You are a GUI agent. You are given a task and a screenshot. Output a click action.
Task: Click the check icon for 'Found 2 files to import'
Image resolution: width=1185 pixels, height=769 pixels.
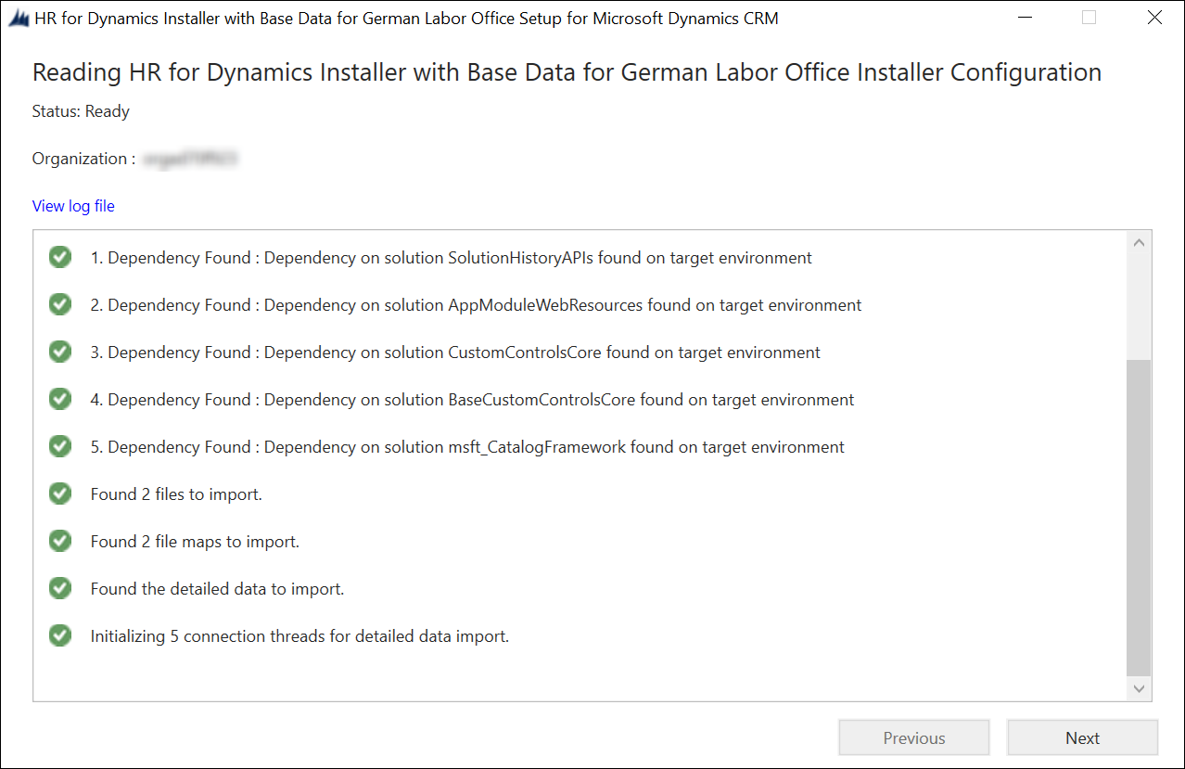tap(60, 493)
